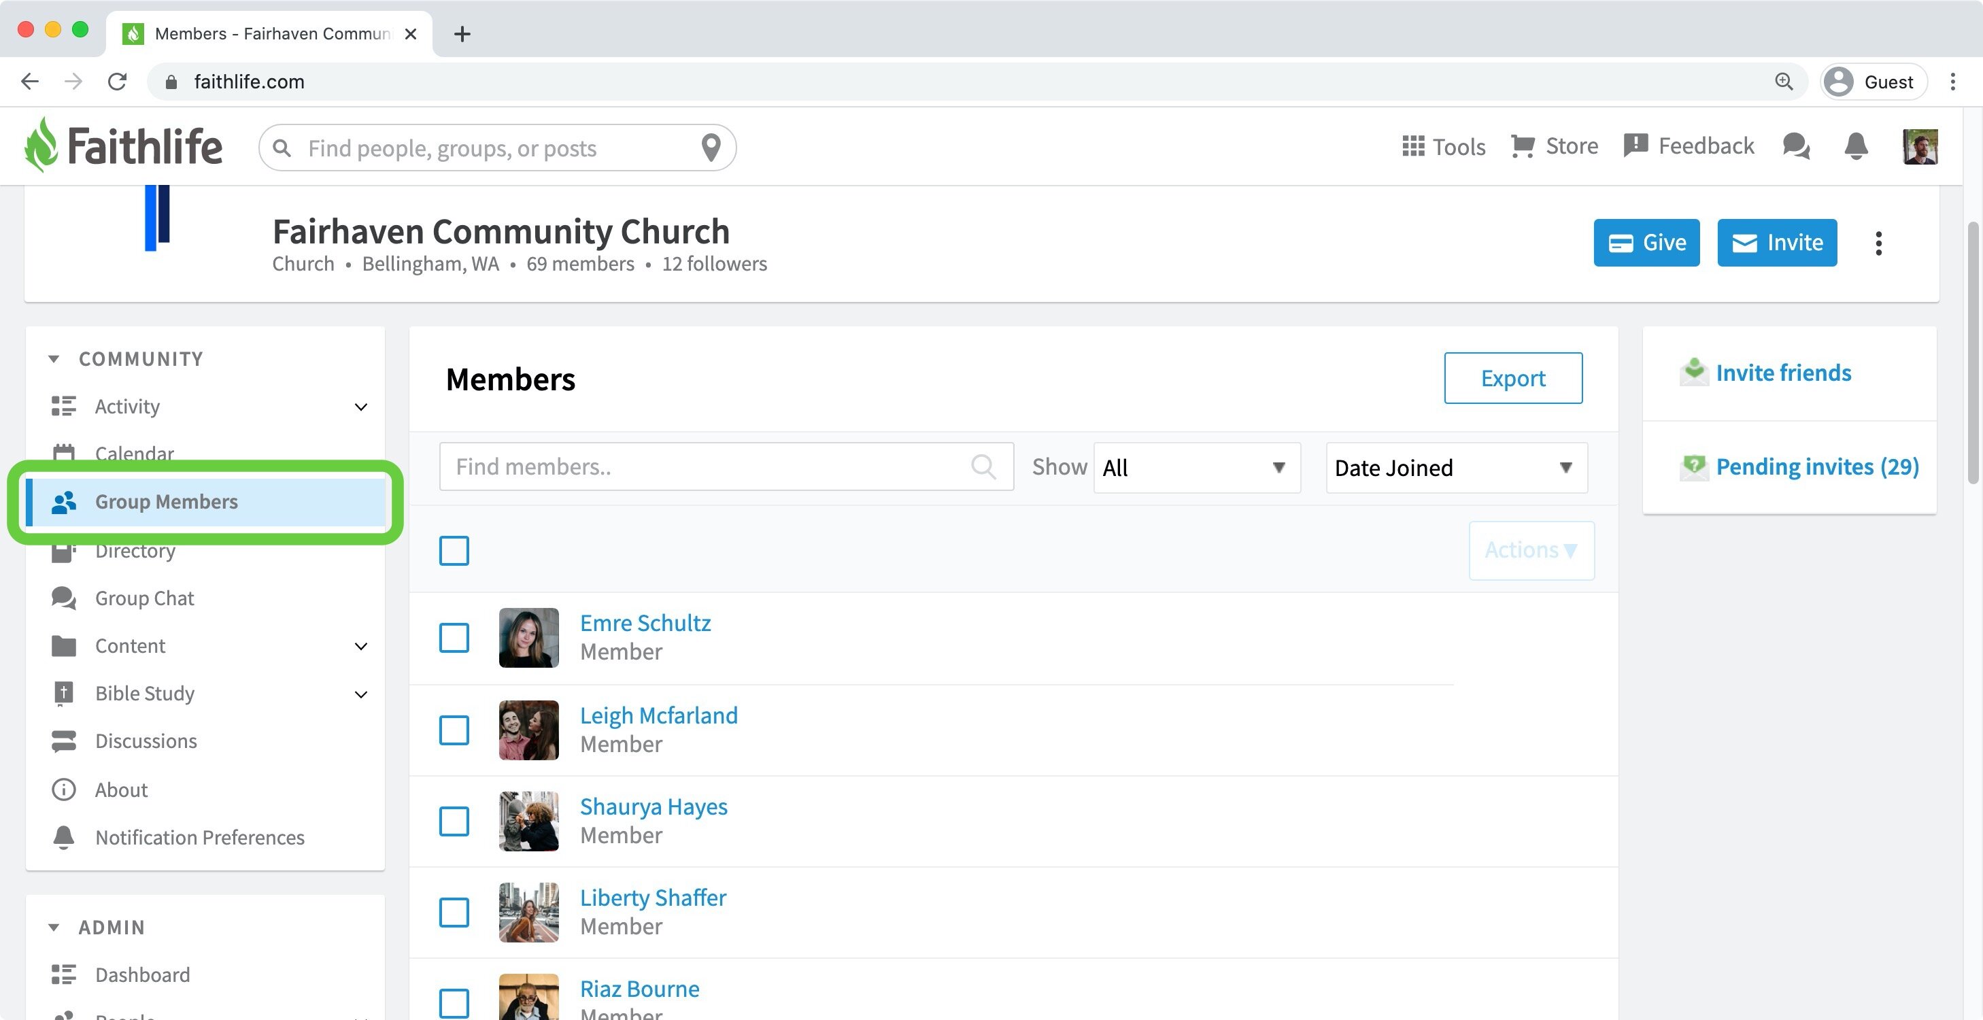Check the box for Leigh Mcfarland

(454, 730)
